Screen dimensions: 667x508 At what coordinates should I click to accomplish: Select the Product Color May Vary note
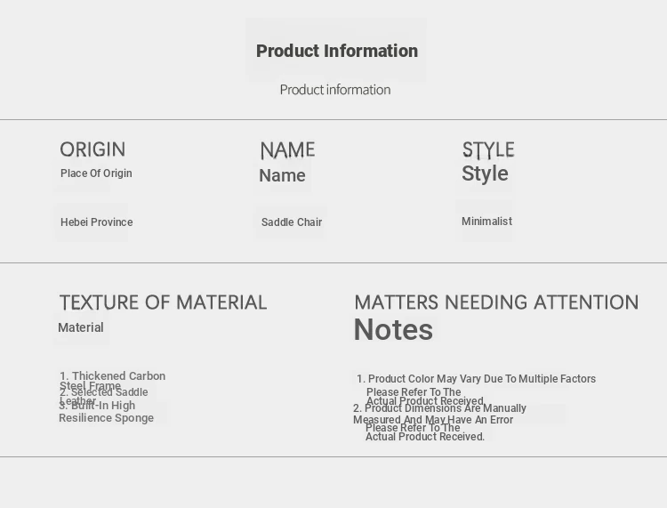[x=480, y=379]
